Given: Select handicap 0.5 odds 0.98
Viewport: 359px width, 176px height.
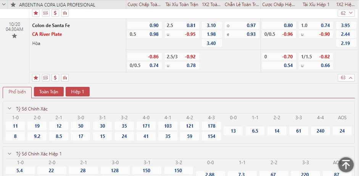Looking at the screenshot, I should point(145,34).
